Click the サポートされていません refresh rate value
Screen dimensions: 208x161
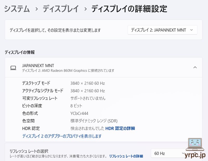pos(88,98)
